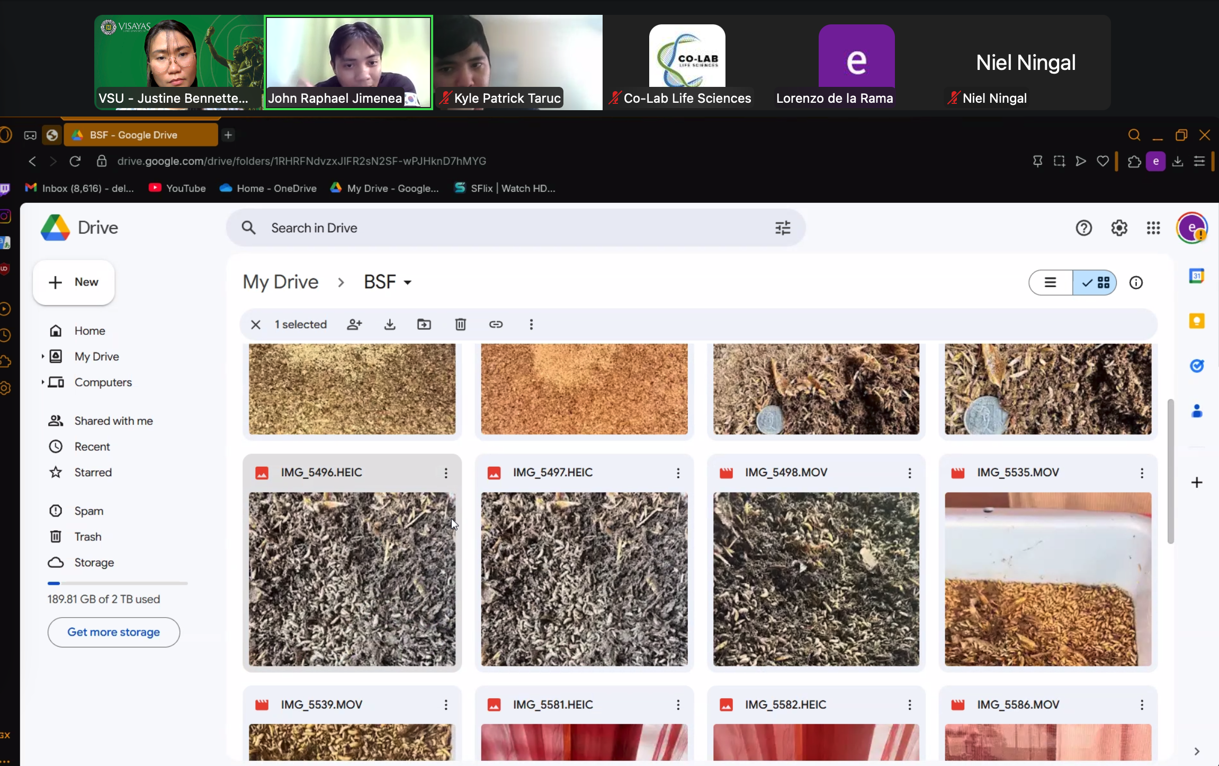This screenshot has height=766, width=1219.
Task: Expand the BSF folder dropdown
Action: 408,282
